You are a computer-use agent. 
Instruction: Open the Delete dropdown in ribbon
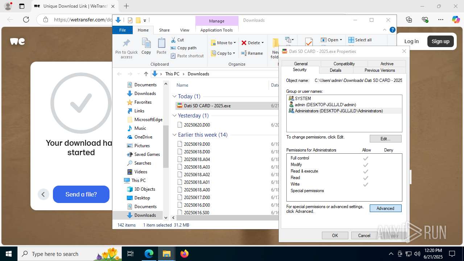[x=253, y=43]
